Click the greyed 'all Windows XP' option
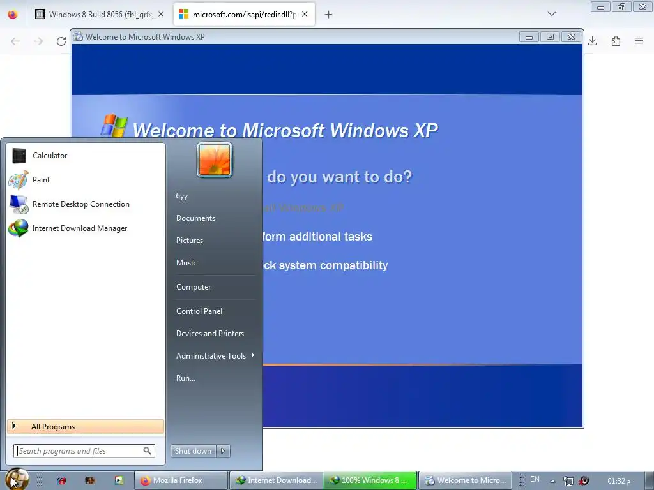The width and height of the screenshot is (654, 490). 303,207
